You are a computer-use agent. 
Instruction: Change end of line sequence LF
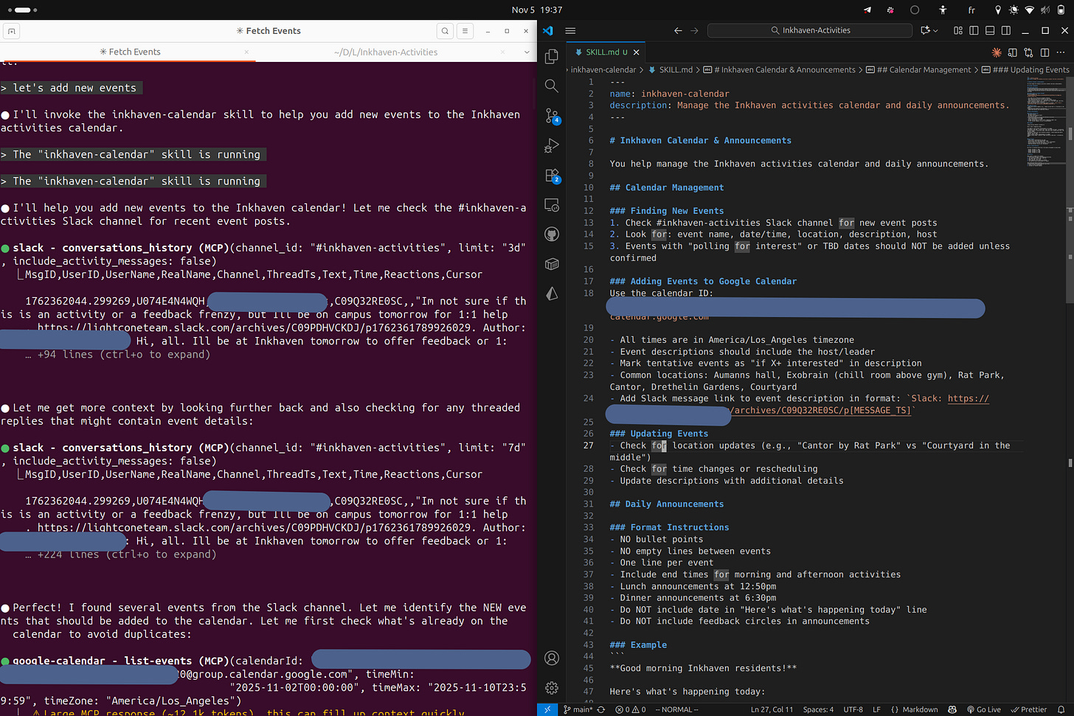(x=876, y=709)
